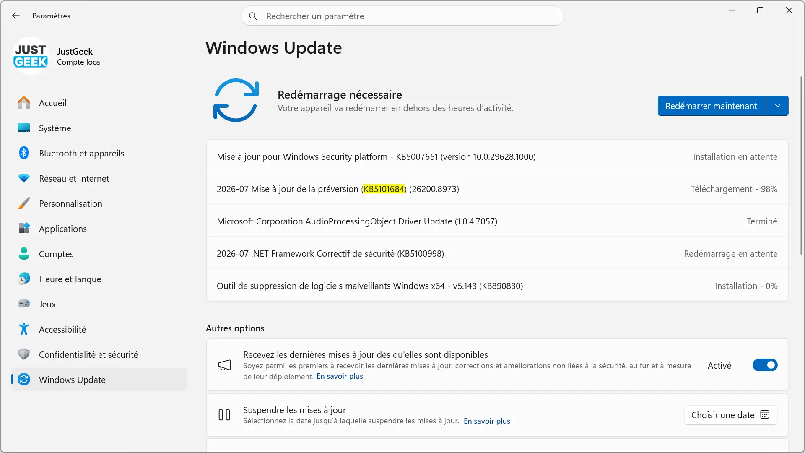Click the Jeux gamepad icon
The width and height of the screenshot is (805, 453).
pyautogui.click(x=24, y=304)
